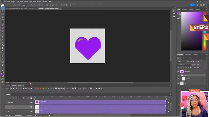Viewport: 209px width, 117px height.
Task: Switch to the Swatches tab
Action: pyautogui.click(x=184, y=9)
